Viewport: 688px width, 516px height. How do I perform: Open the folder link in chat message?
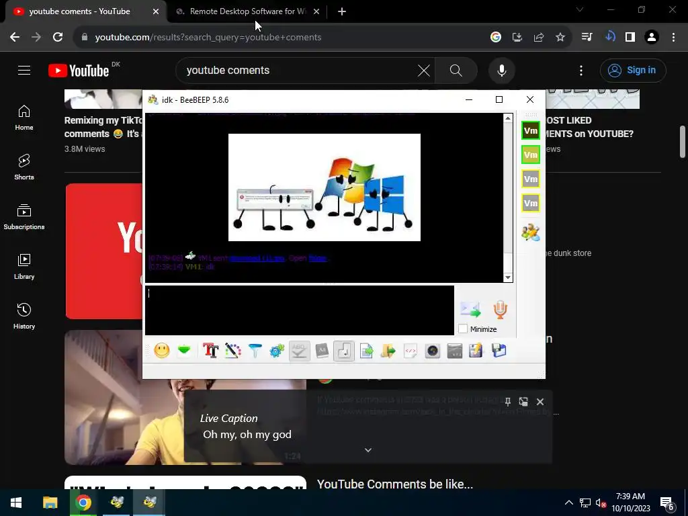point(318,258)
